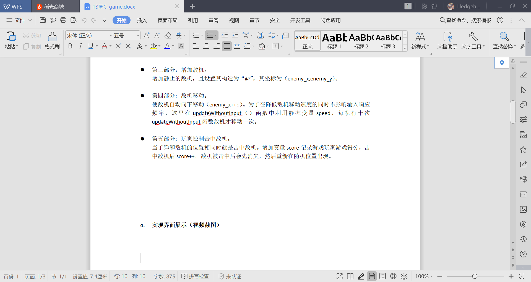Screen dimensions: 531x282
Task: Toggle bold formatting
Action: [70, 46]
